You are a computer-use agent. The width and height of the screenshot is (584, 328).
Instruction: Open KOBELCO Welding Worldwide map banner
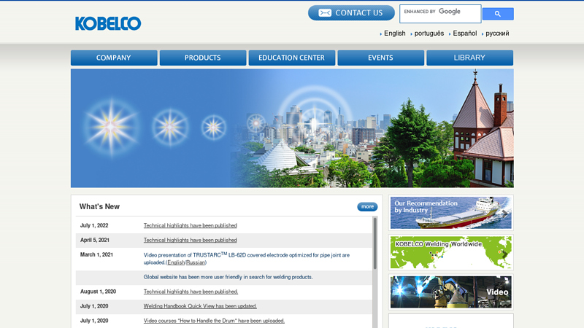450,252
